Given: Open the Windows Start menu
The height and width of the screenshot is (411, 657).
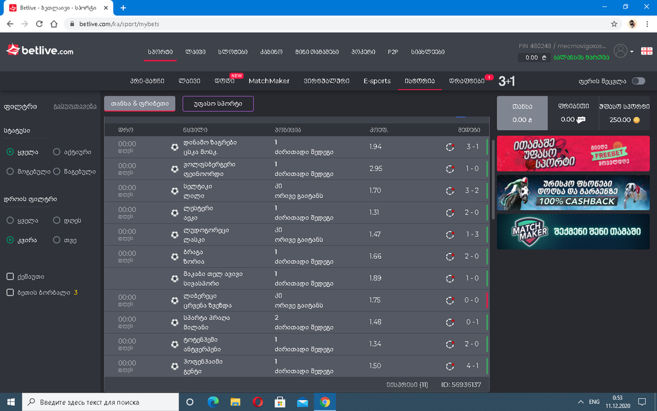Looking at the screenshot, I should 11,402.
